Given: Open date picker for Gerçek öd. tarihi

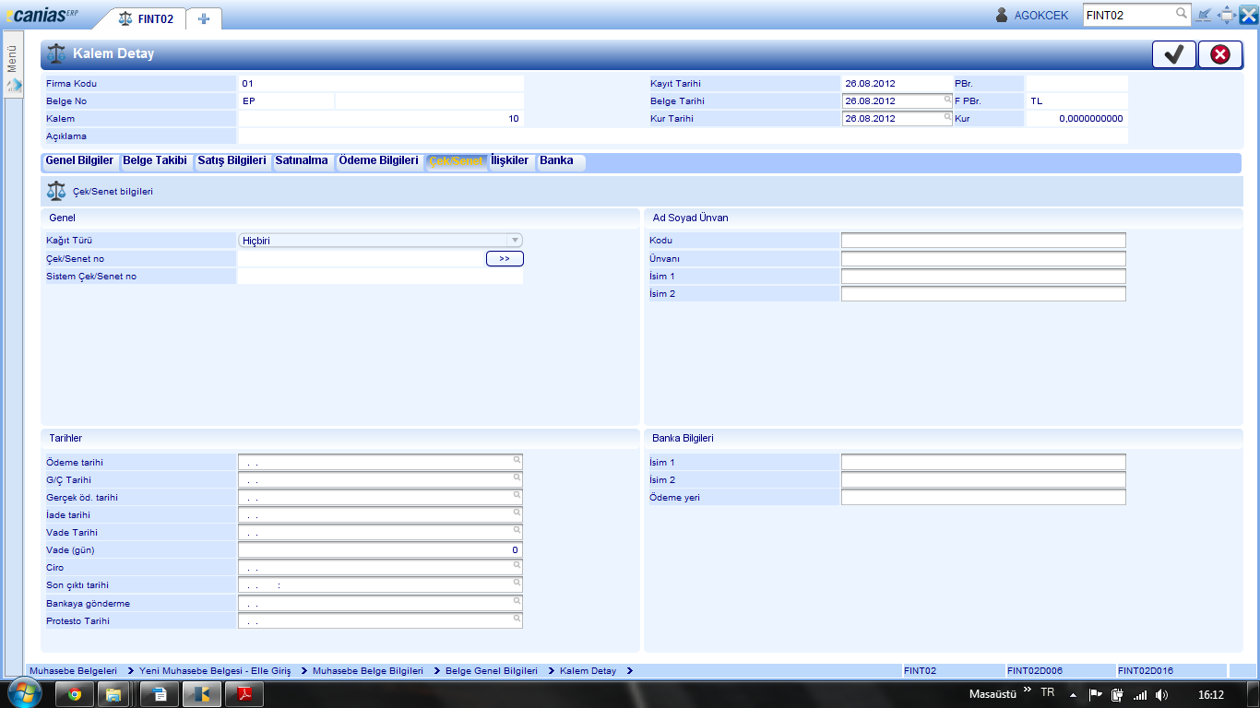Looking at the screenshot, I should tap(517, 494).
